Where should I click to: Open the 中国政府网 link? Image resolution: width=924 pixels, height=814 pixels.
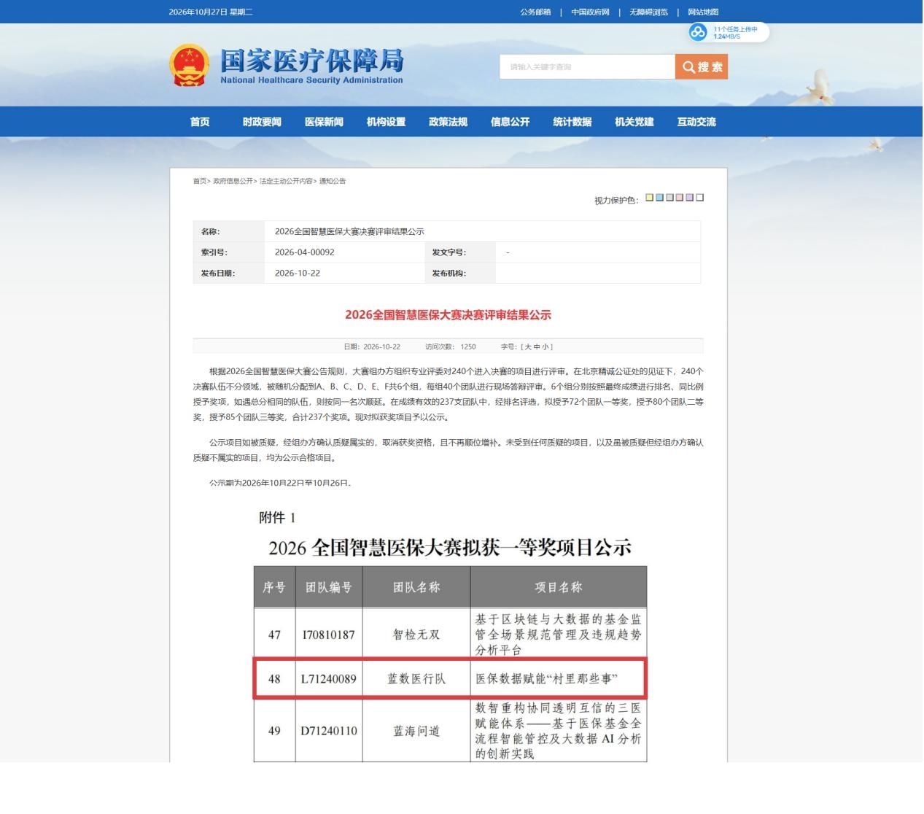590,12
